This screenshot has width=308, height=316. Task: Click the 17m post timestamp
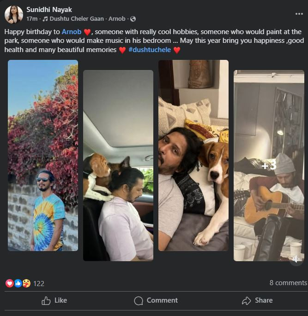(32, 19)
